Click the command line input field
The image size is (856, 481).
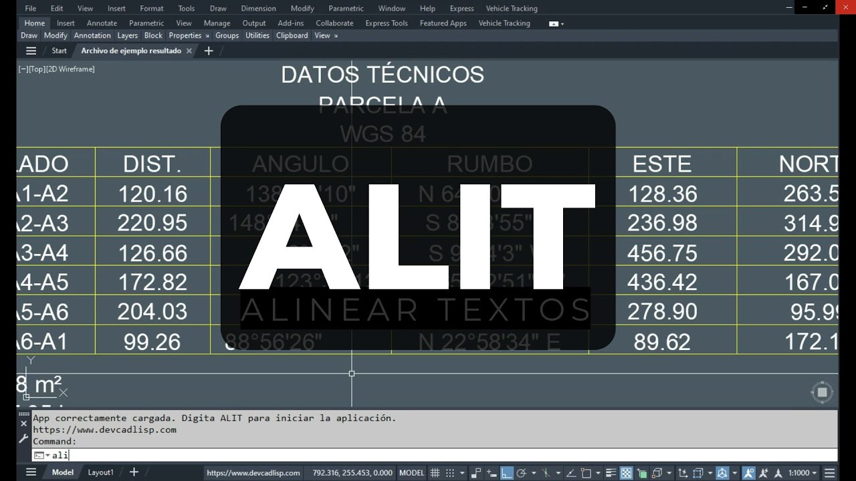[435, 455]
